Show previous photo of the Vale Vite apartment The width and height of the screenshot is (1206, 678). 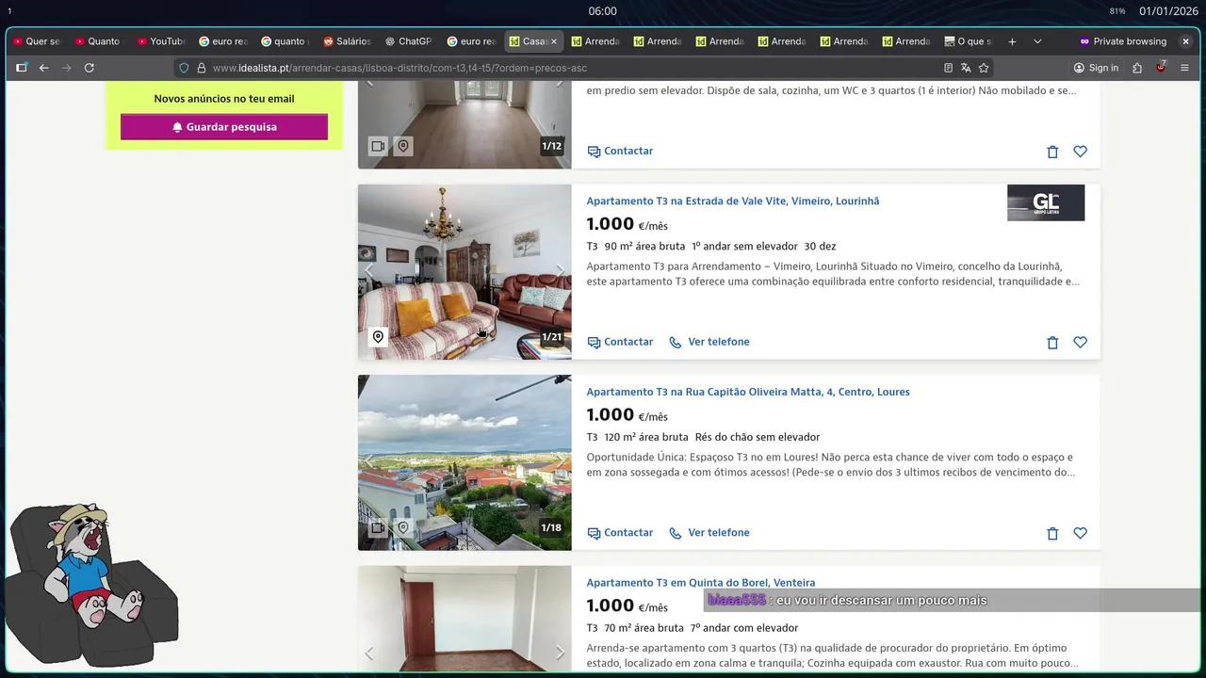point(369,271)
